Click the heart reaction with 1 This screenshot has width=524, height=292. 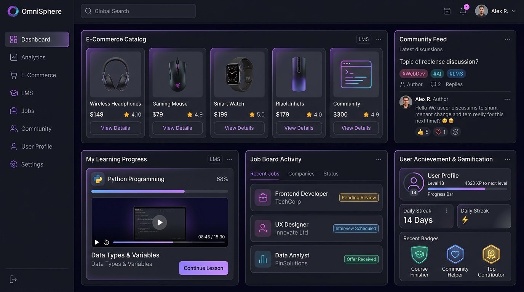(x=441, y=132)
